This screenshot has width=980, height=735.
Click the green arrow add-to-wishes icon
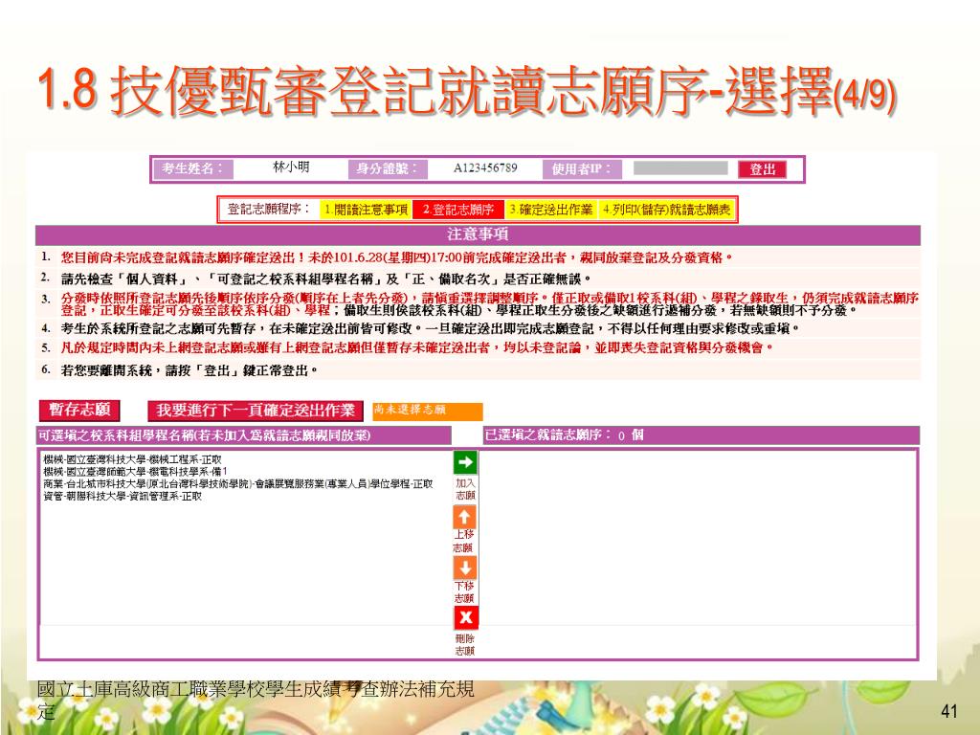point(464,462)
